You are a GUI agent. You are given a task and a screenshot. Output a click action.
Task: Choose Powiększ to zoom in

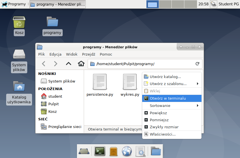[172, 113]
